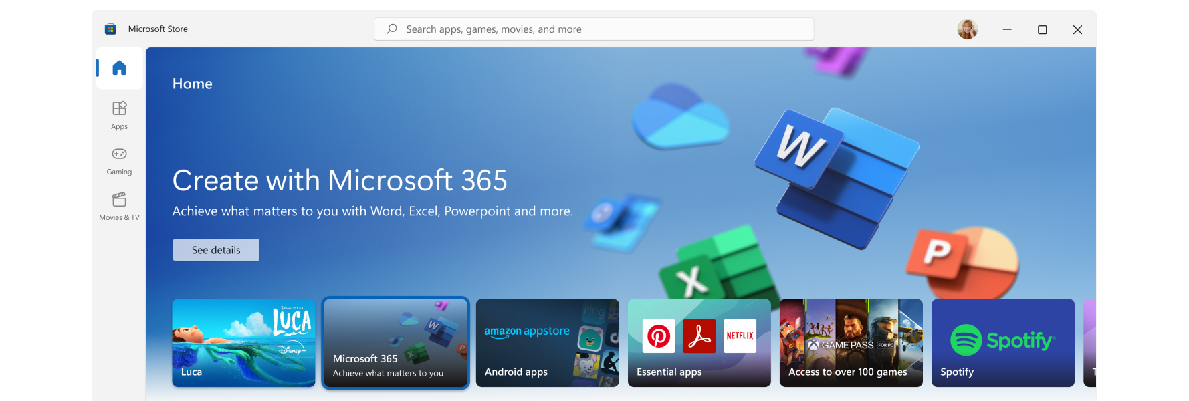Open the user profile avatar

click(967, 29)
